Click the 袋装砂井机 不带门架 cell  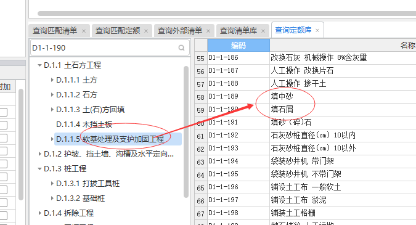(343, 174)
